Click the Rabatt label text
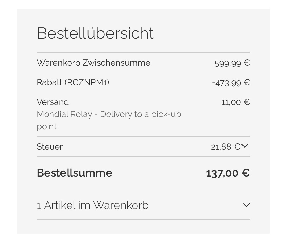This screenshot has width=308, height=247. (x=50, y=82)
